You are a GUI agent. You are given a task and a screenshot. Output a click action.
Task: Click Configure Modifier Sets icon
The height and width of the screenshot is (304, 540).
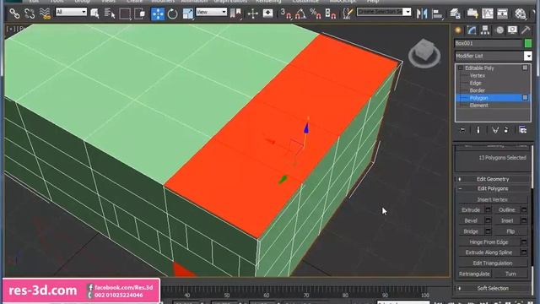click(x=523, y=130)
